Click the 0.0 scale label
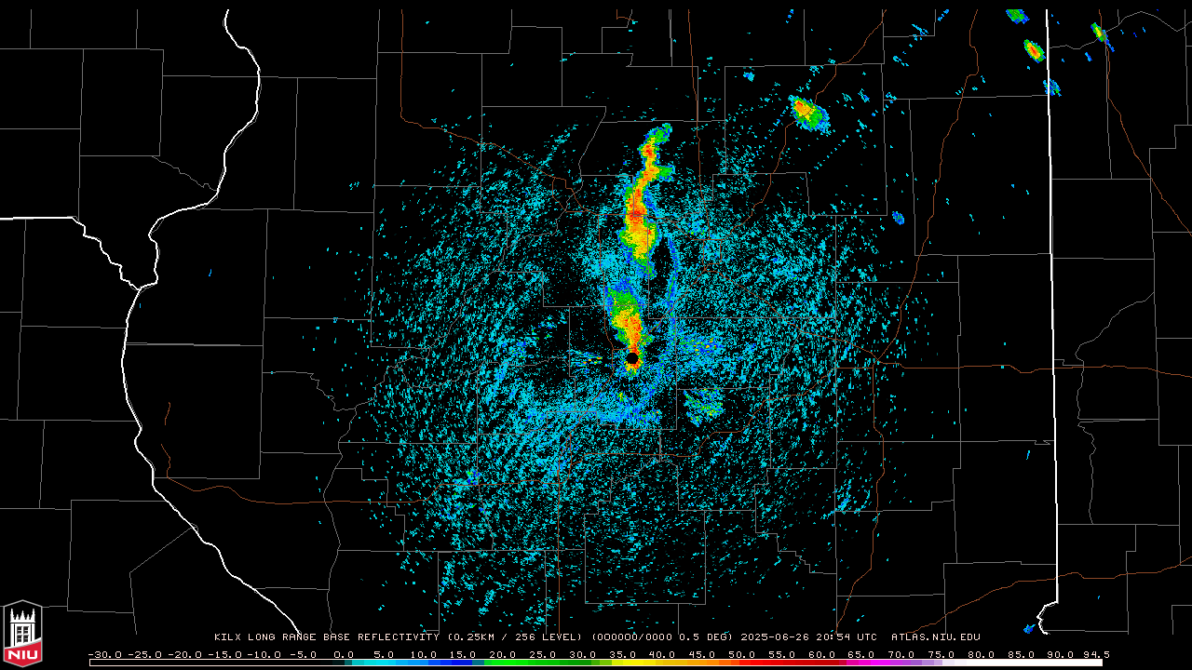Image resolution: width=1192 pixels, height=670 pixels. [x=344, y=654]
